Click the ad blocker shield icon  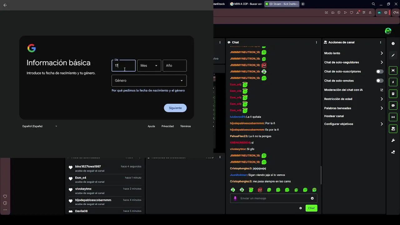tap(339, 12)
